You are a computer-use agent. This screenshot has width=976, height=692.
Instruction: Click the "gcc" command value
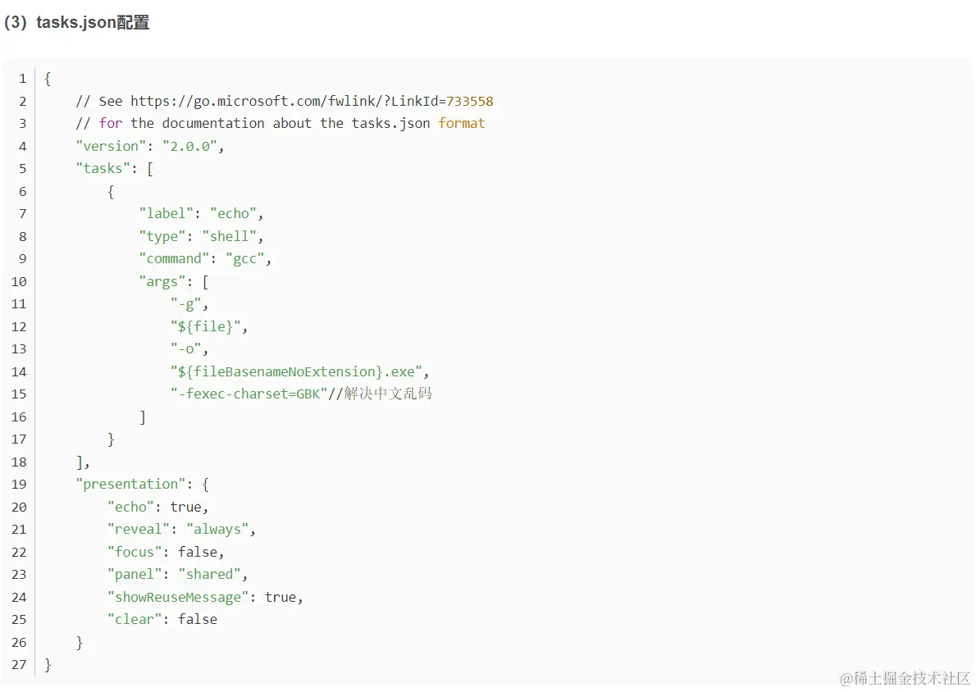(244, 258)
